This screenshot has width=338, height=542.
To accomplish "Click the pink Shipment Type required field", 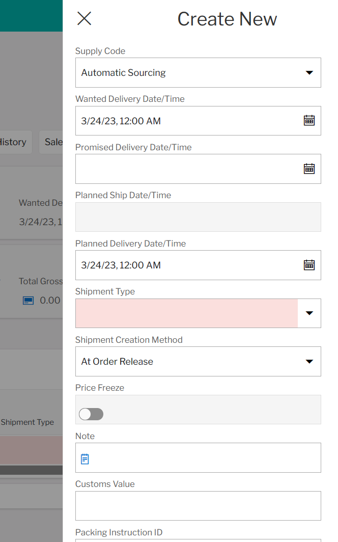I will coord(187,313).
